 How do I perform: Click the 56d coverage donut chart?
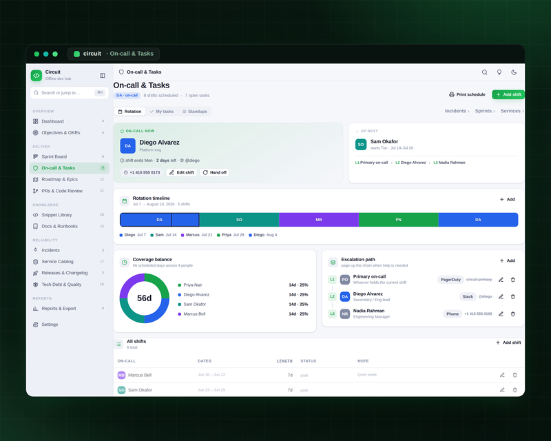145,298
